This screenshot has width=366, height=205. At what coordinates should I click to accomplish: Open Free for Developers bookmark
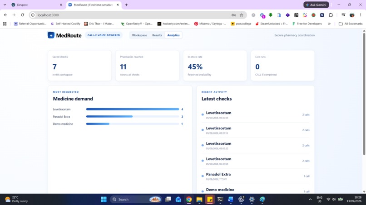307,24
